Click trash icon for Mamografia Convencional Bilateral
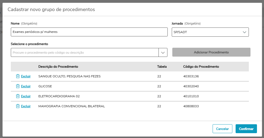 pyautogui.click(x=18, y=106)
